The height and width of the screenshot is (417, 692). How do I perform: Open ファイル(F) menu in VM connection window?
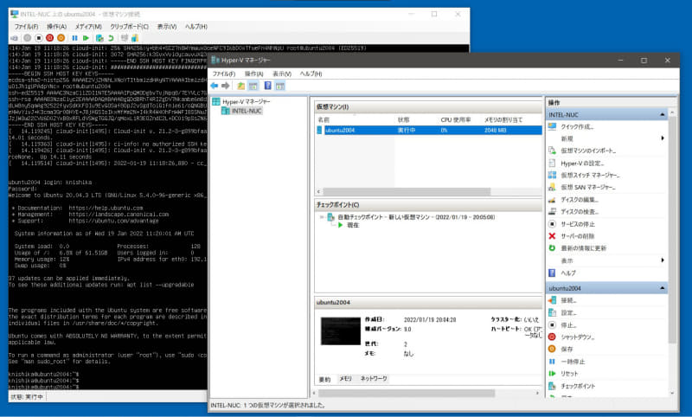click(x=26, y=27)
